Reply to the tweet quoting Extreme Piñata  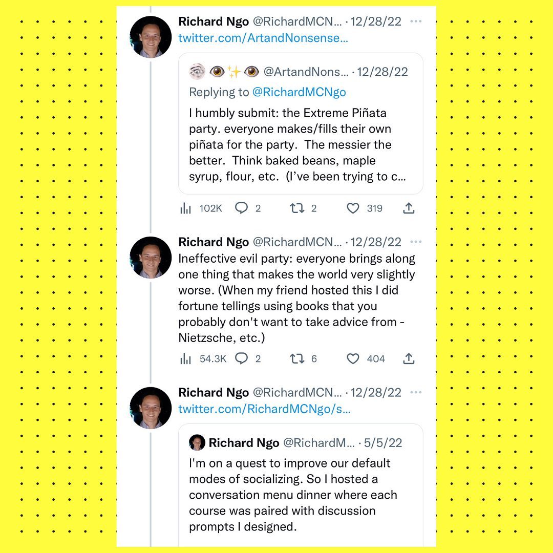click(x=241, y=208)
